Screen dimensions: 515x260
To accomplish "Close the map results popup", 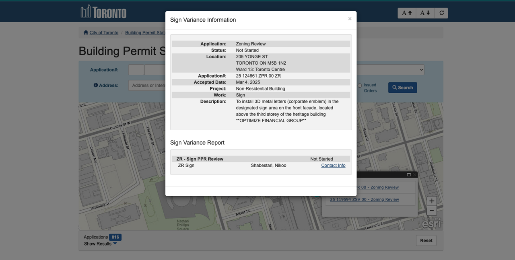I will pyautogui.click(x=415, y=175).
